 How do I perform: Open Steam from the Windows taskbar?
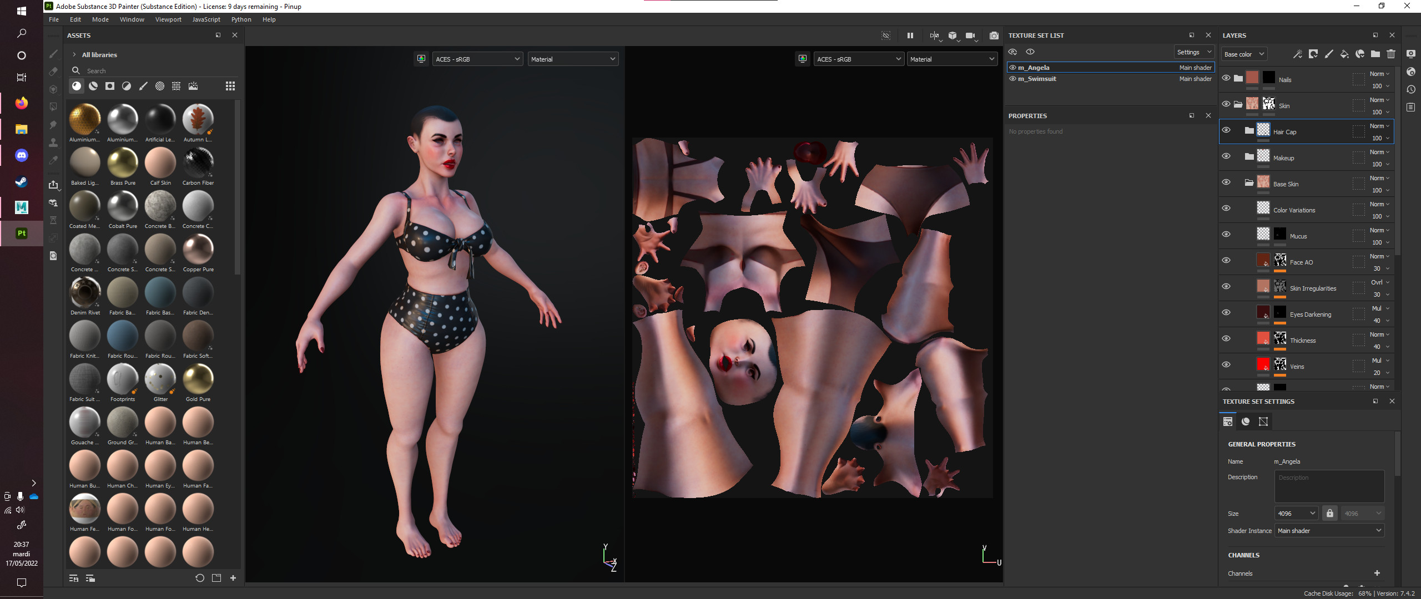pos(21,181)
